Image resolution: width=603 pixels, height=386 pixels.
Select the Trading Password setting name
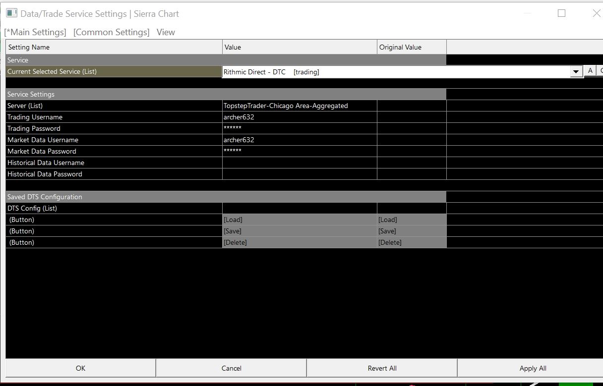click(x=114, y=128)
